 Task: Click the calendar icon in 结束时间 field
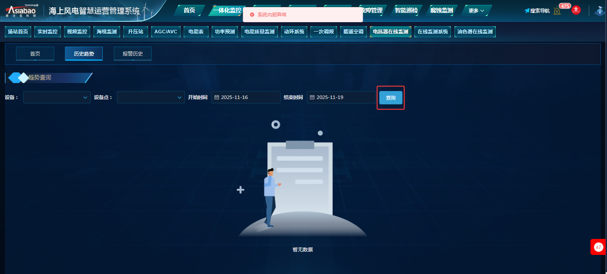[x=312, y=97]
